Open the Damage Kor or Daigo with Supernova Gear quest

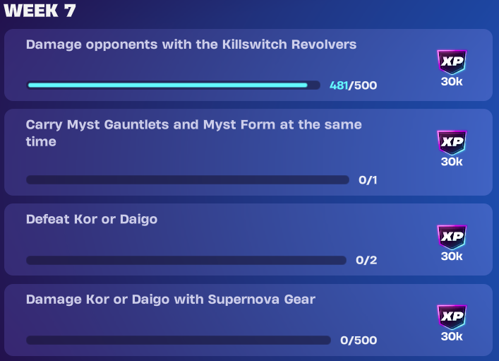pyautogui.click(x=248, y=320)
